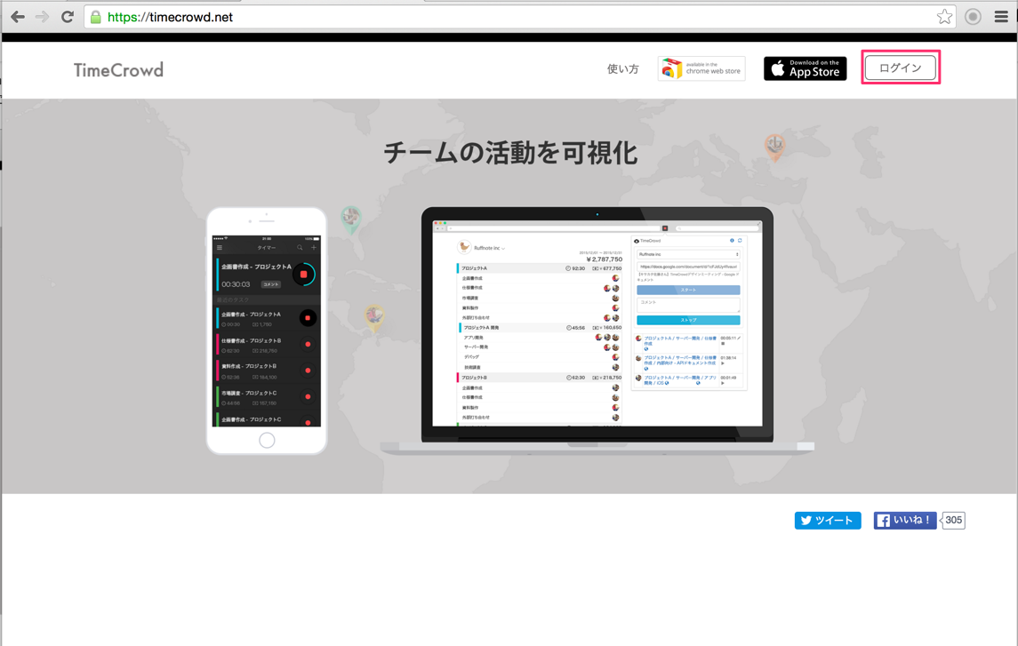Image resolution: width=1018 pixels, height=646 pixels.
Task: Click the ログイン login button
Action: point(900,68)
